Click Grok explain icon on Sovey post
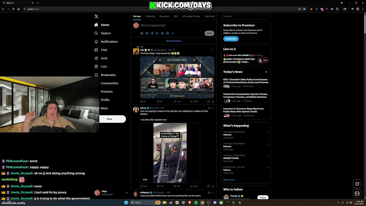This screenshot has width=366, height=206. (209, 108)
